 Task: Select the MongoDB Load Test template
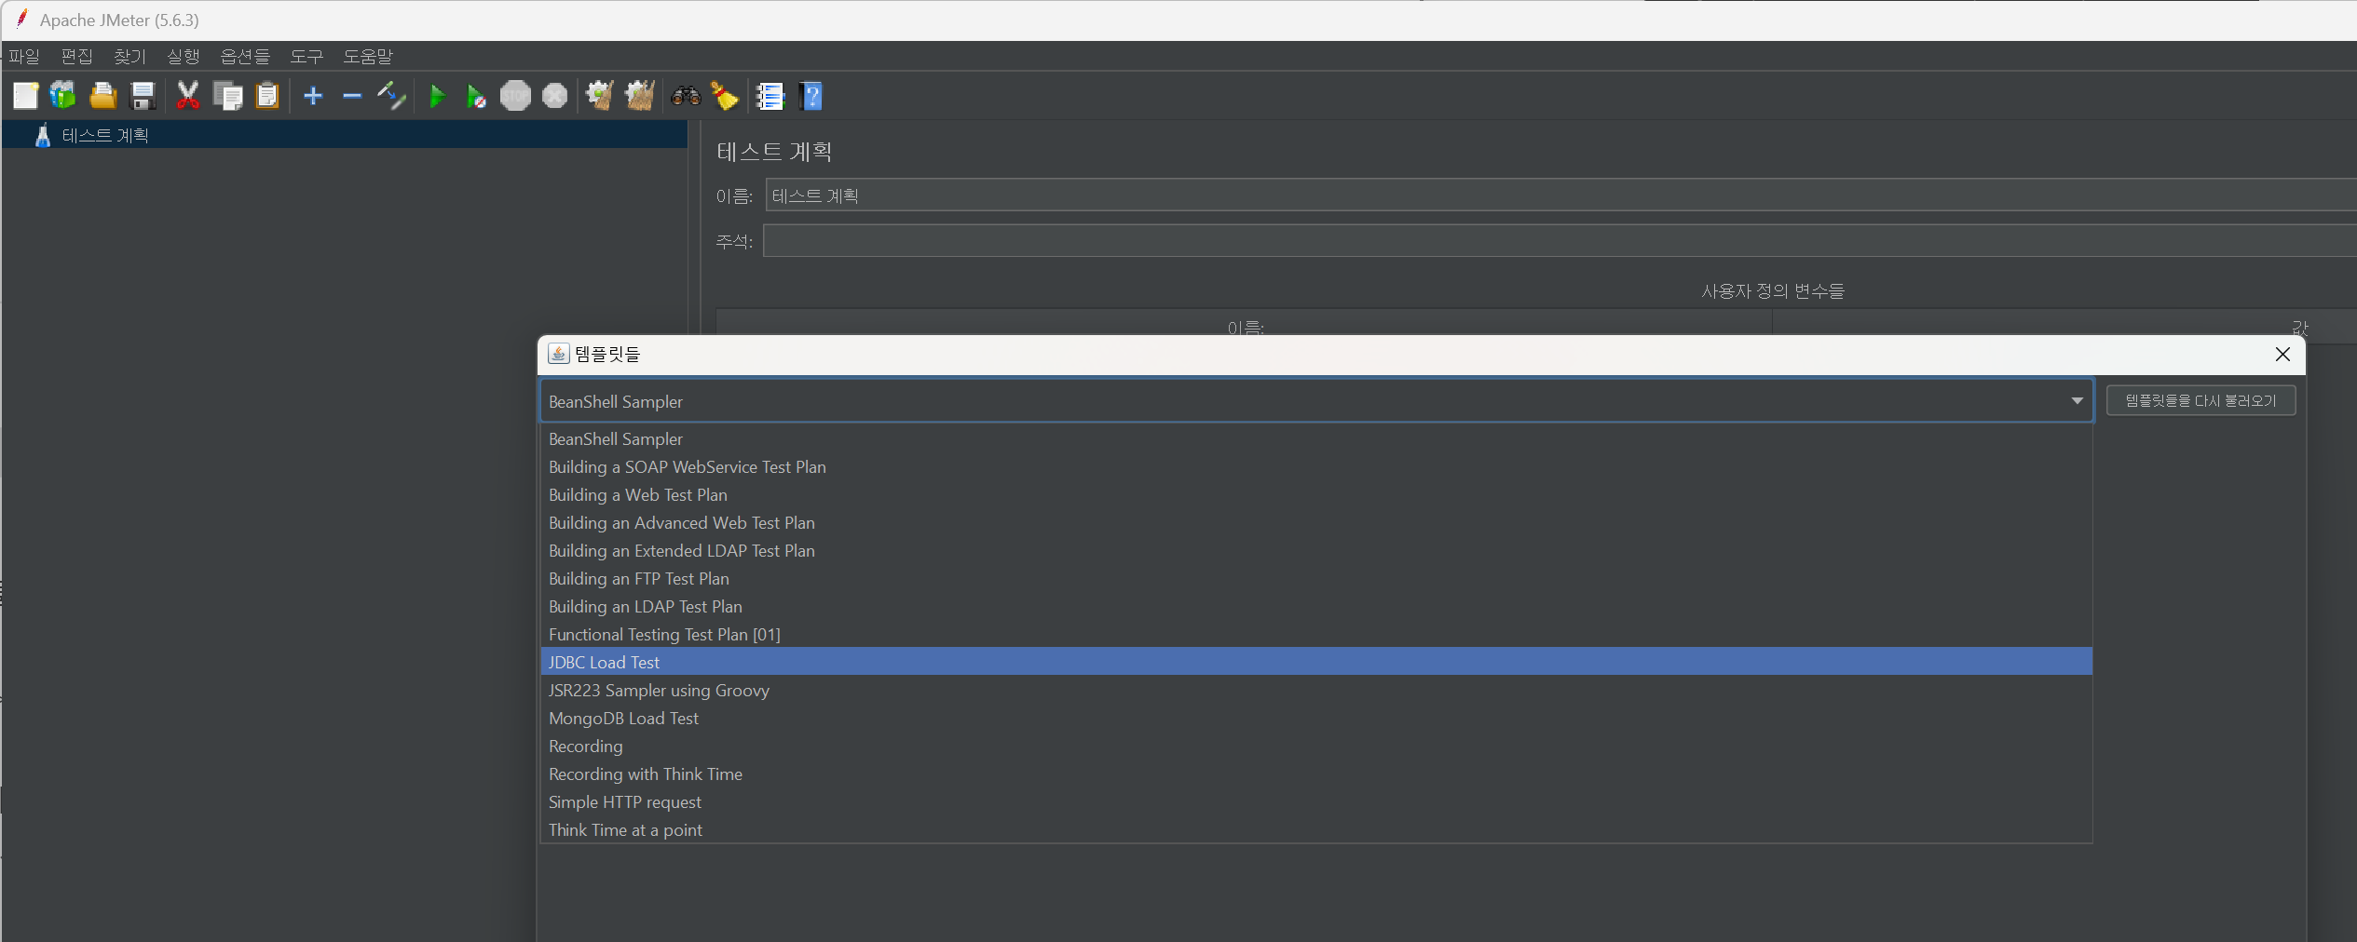coord(1316,718)
